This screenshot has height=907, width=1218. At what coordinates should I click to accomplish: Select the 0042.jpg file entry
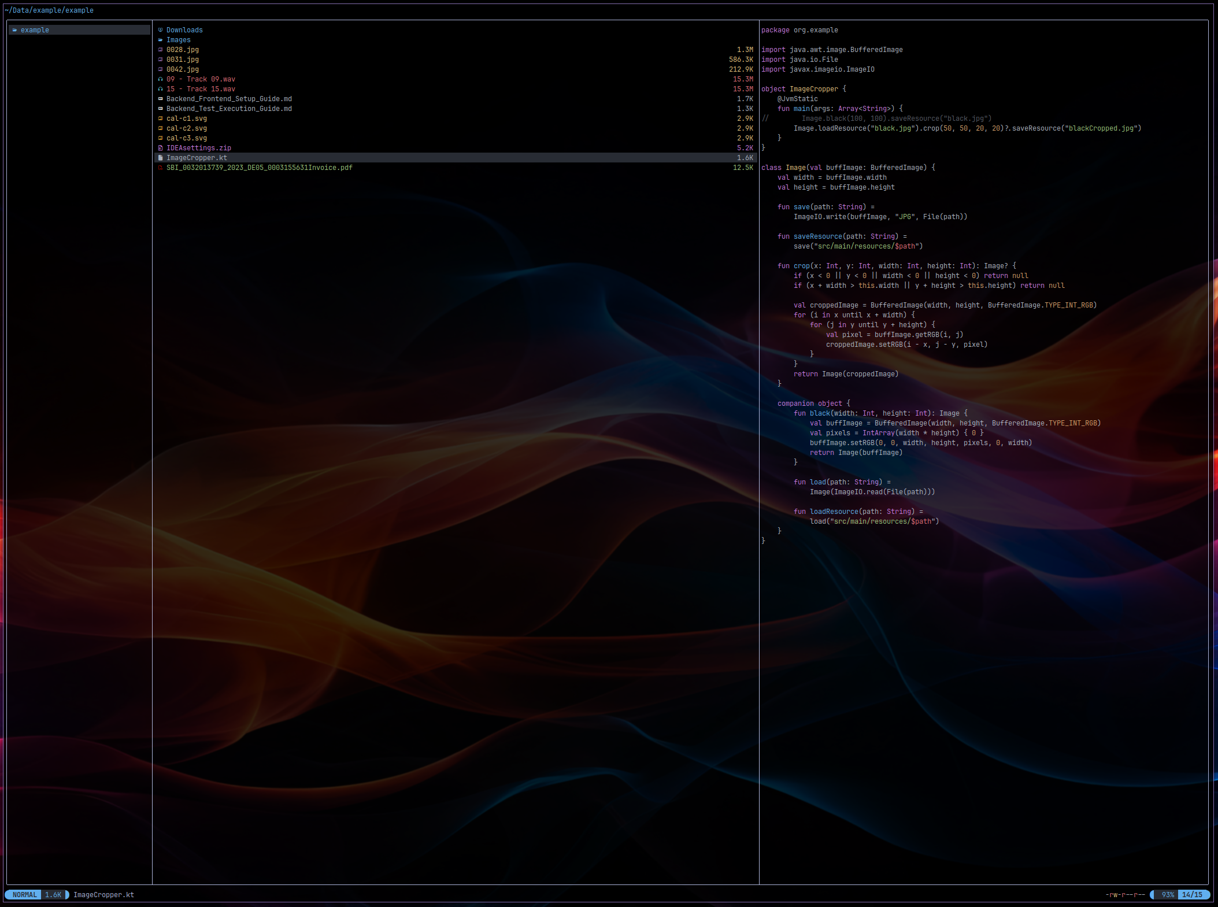click(183, 69)
